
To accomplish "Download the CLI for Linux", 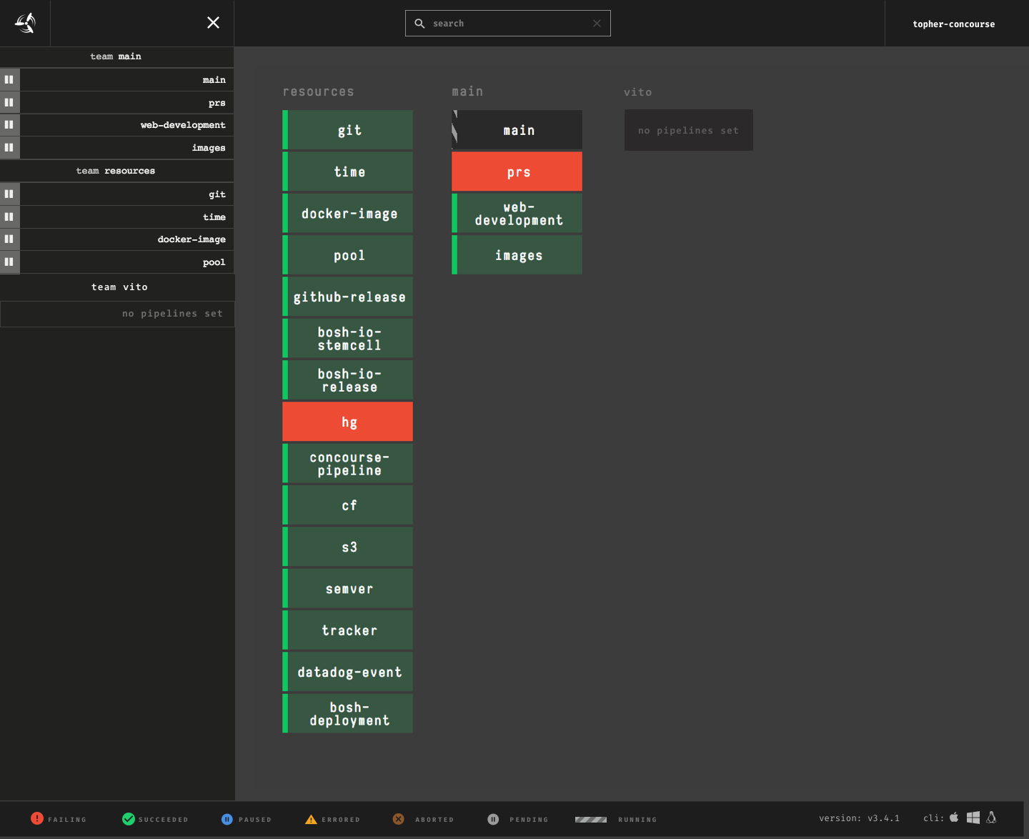I will (992, 818).
